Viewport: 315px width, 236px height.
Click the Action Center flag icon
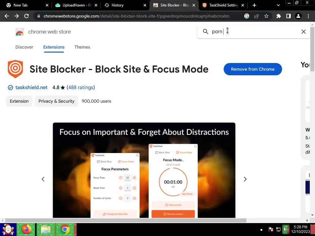(x=271, y=229)
